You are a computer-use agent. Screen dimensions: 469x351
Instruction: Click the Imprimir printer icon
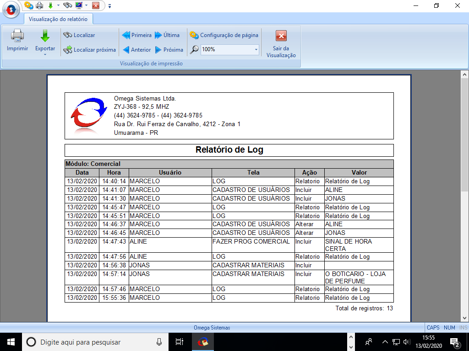[x=17, y=36]
